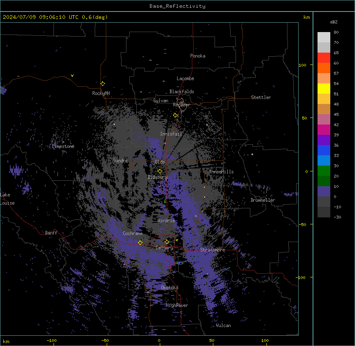
Task: Select the Sylvan label on the map
Action: click(161, 101)
